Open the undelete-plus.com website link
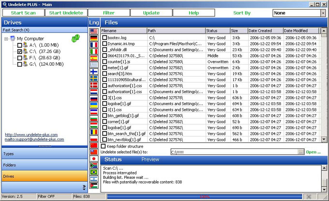The image size is (329, 201). pos(31,134)
